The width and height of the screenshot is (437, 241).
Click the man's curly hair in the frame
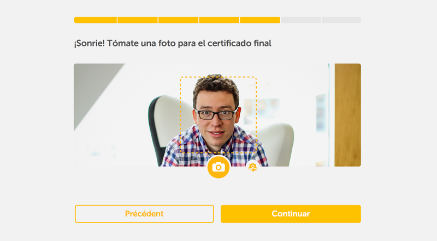(216, 85)
